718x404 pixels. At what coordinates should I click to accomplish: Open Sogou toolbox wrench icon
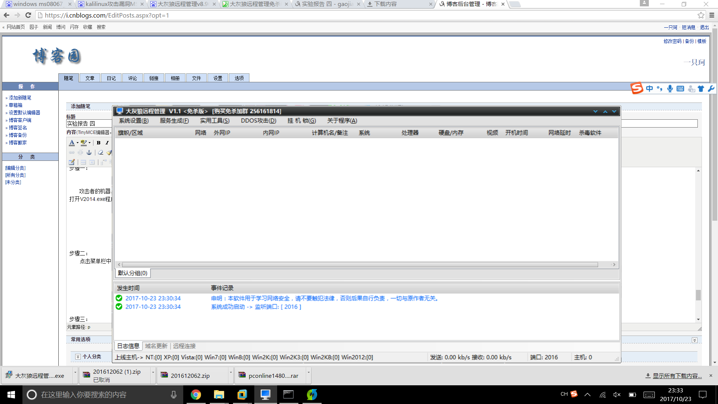tap(711, 89)
